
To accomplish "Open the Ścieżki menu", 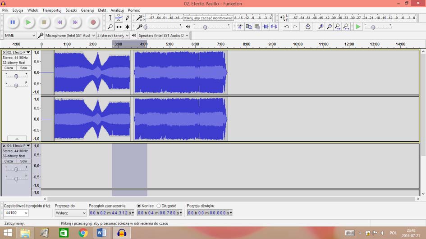I will click(71, 10).
